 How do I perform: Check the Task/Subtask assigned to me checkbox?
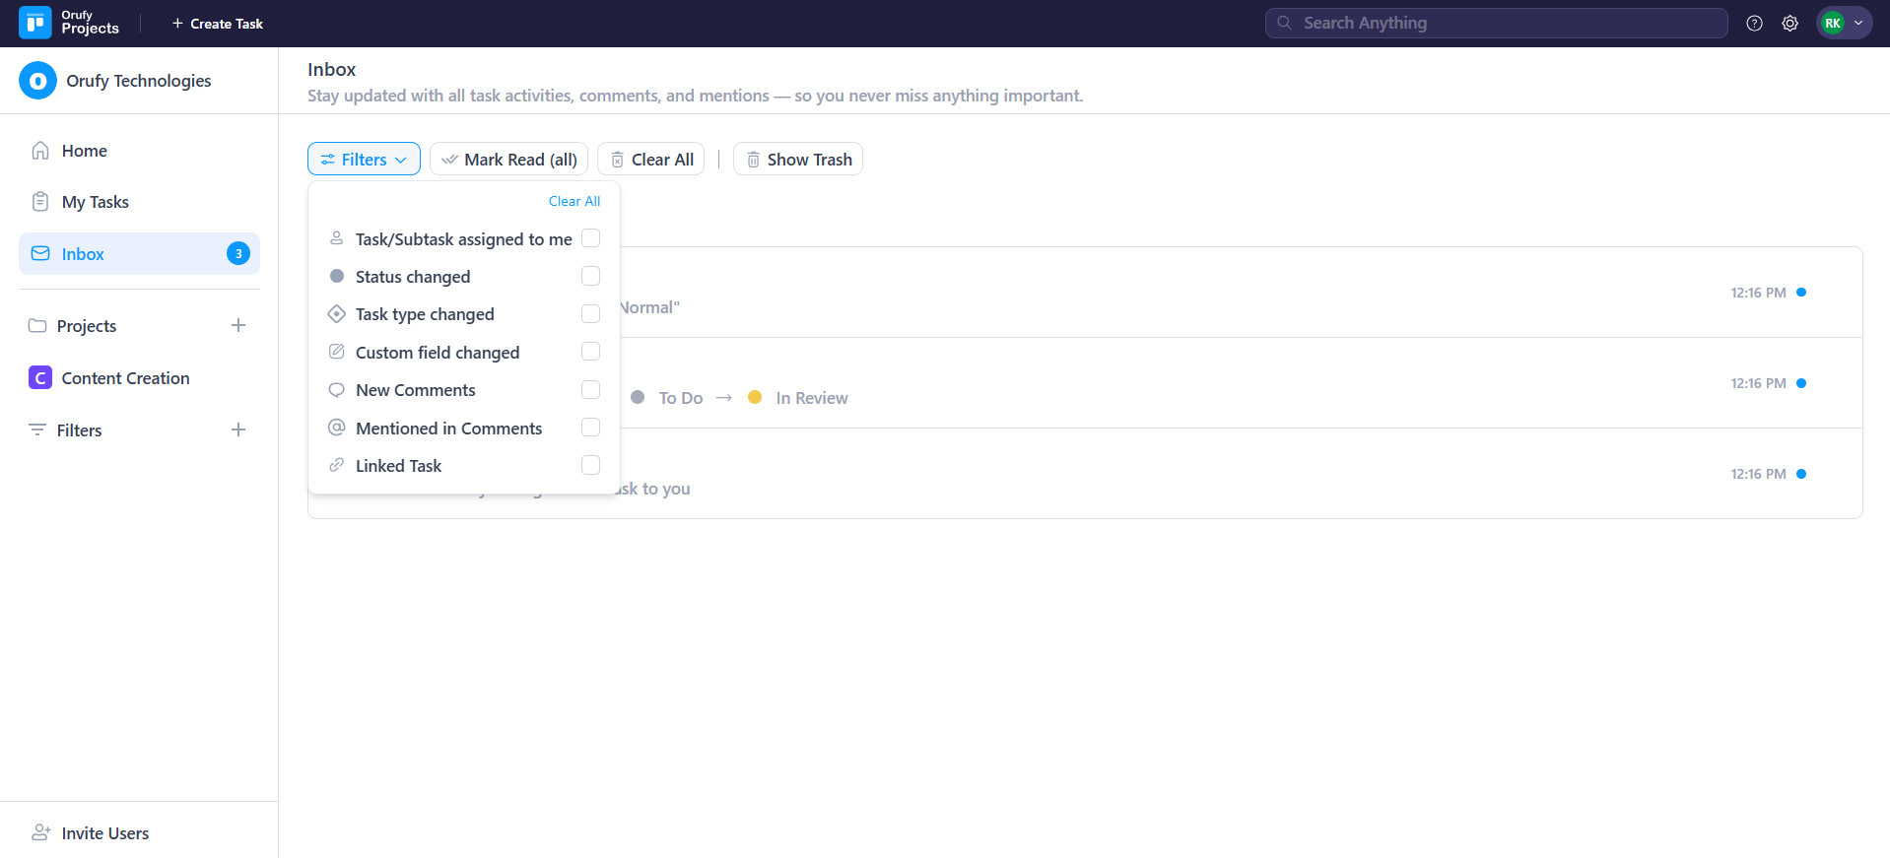click(x=590, y=238)
